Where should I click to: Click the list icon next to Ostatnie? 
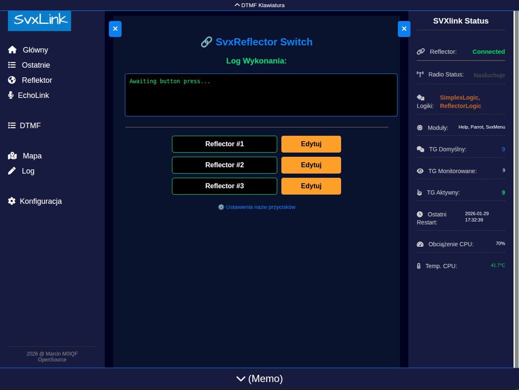point(12,65)
